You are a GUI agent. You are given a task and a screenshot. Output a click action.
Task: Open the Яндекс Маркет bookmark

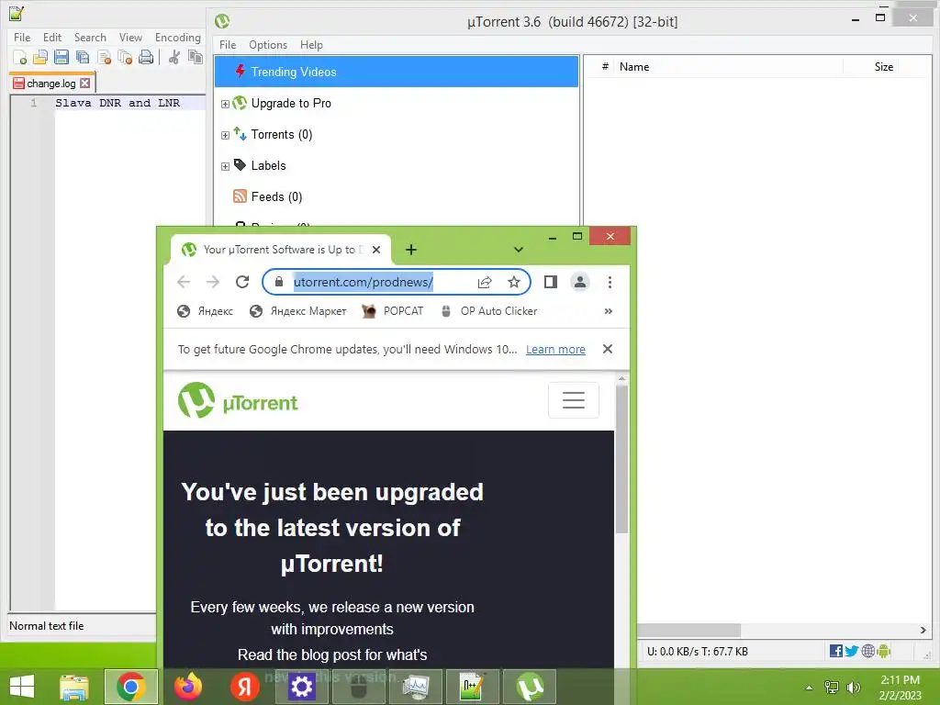(298, 311)
